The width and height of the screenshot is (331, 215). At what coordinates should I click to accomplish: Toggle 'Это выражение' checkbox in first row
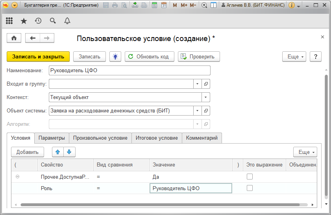coord(250,177)
